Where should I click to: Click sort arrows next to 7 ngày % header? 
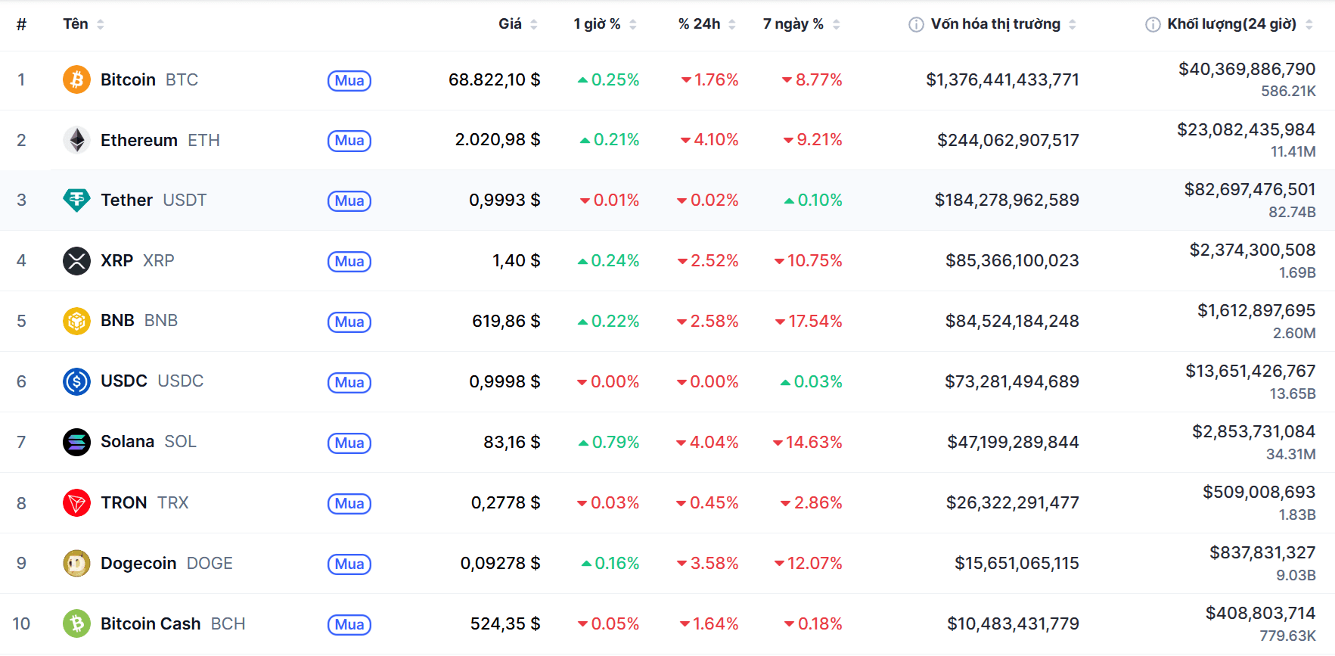click(837, 25)
